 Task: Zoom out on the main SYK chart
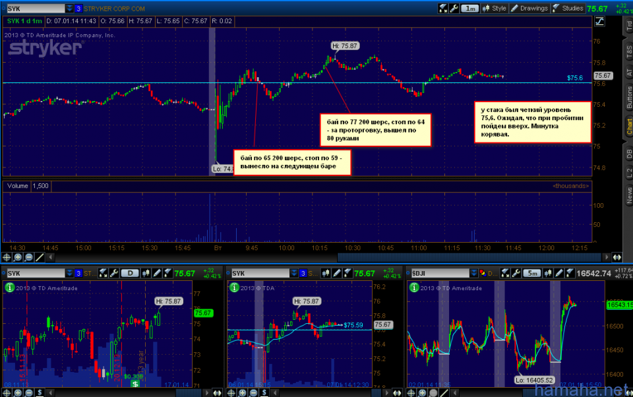(28, 257)
